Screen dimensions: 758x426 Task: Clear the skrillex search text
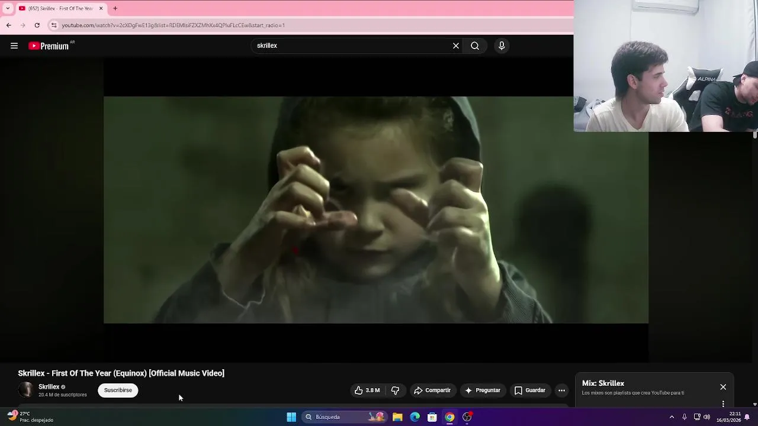coord(456,46)
